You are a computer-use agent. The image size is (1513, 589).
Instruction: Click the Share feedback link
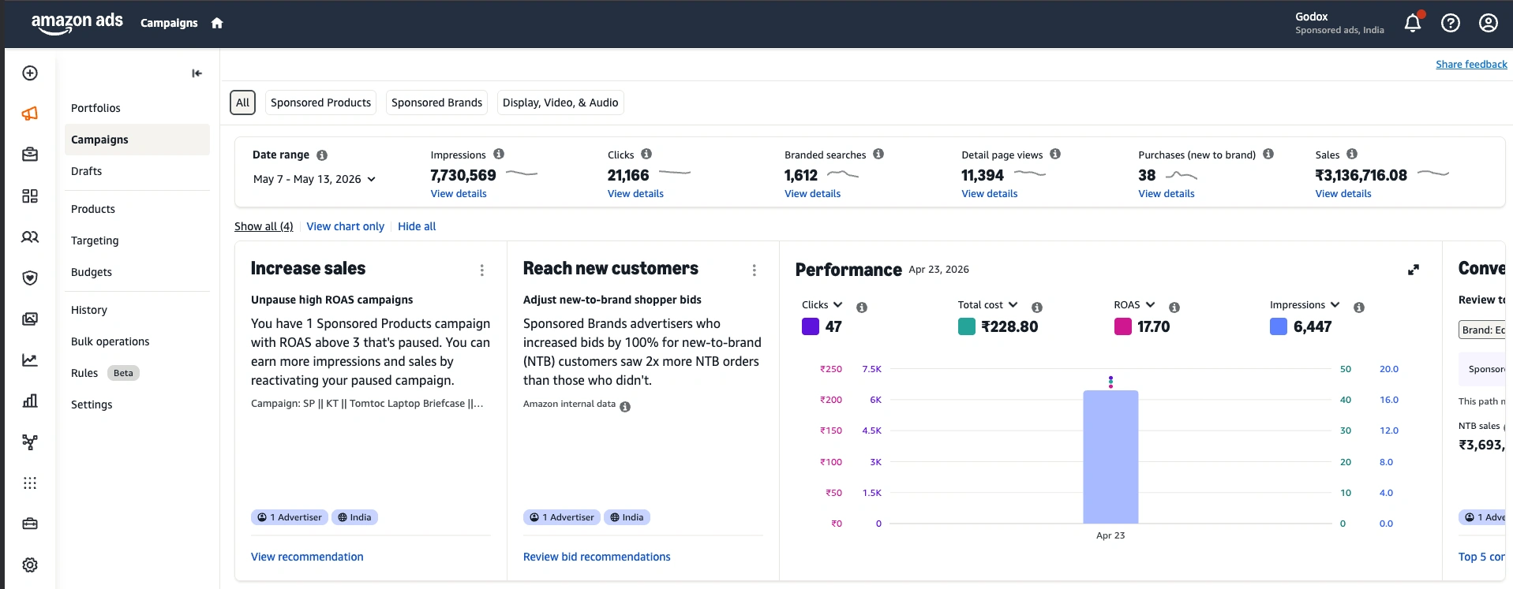(1471, 65)
